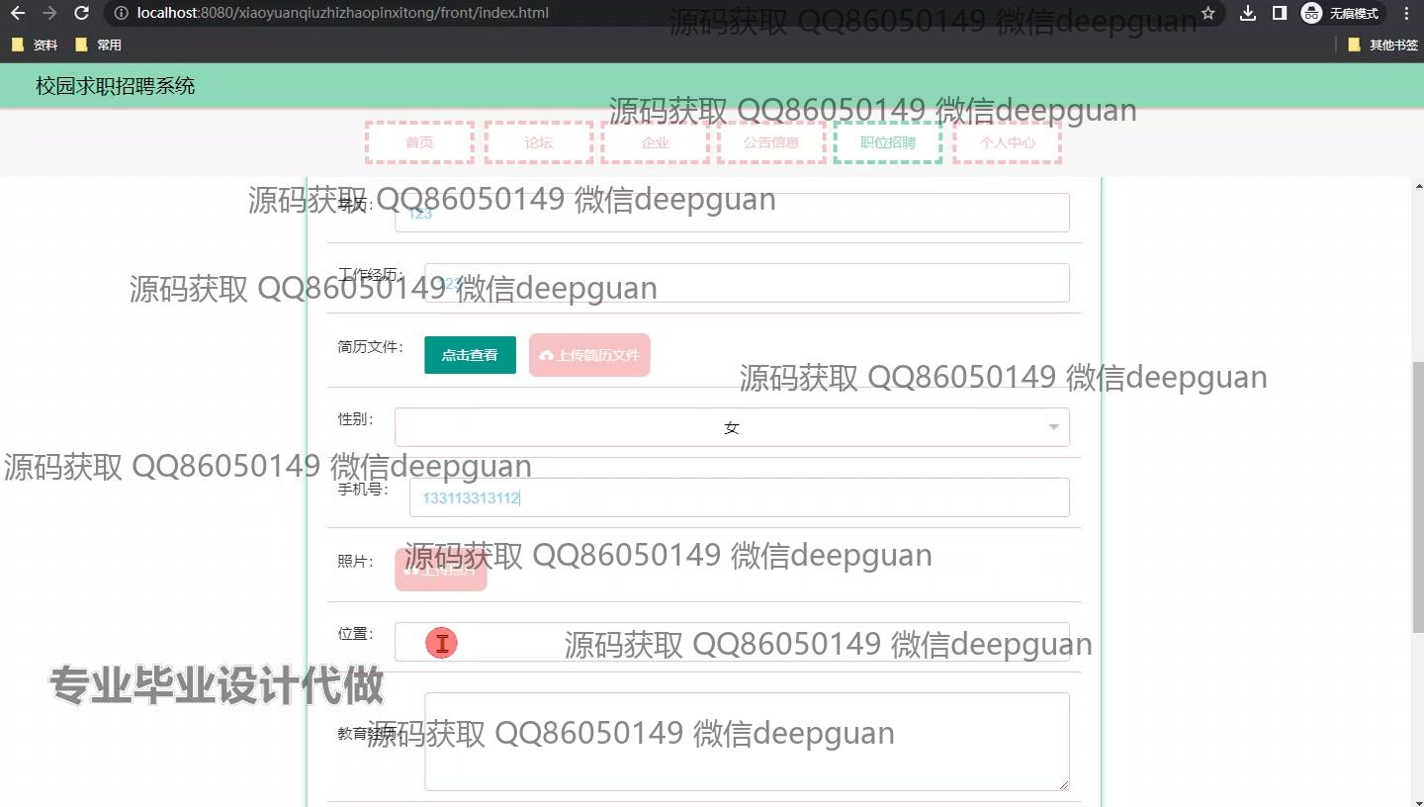Click the 手机号 phone number field
Image resolution: width=1424 pixels, height=807 pixels.
coord(739,497)
